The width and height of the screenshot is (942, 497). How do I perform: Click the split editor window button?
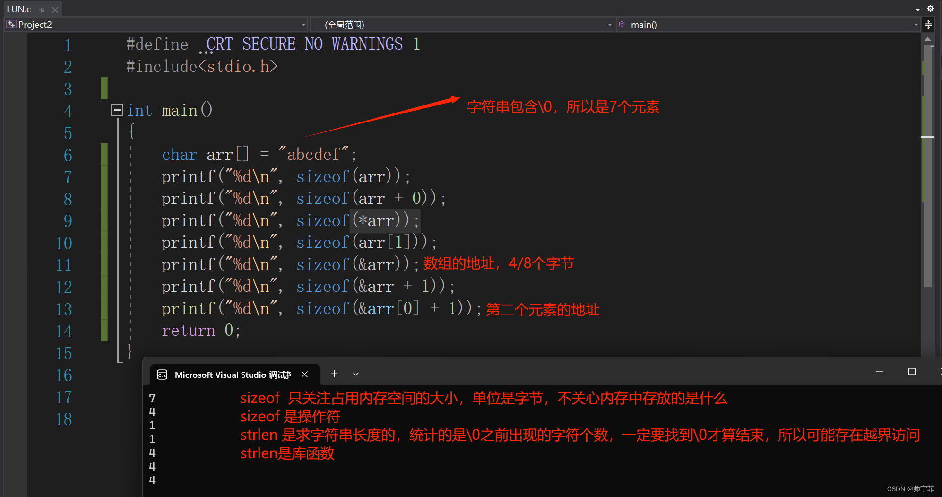coord(928,25)
